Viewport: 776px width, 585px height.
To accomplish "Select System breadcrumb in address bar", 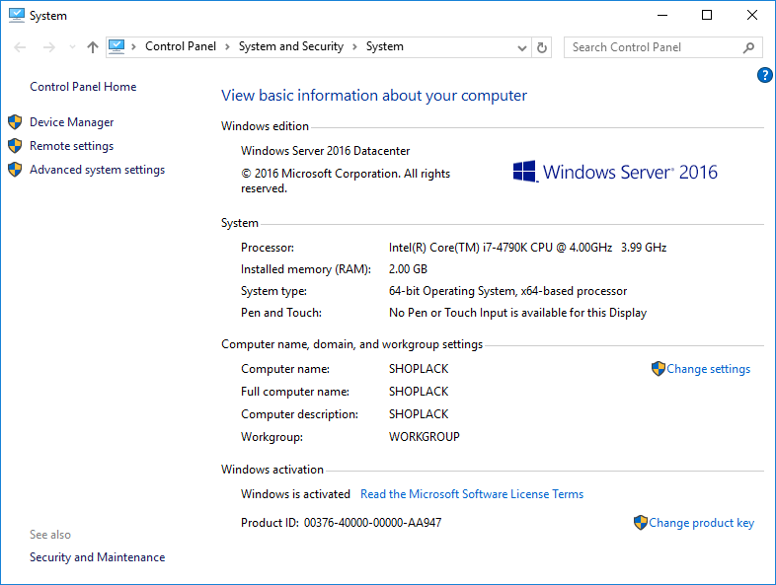I will [x=384, y=46].
